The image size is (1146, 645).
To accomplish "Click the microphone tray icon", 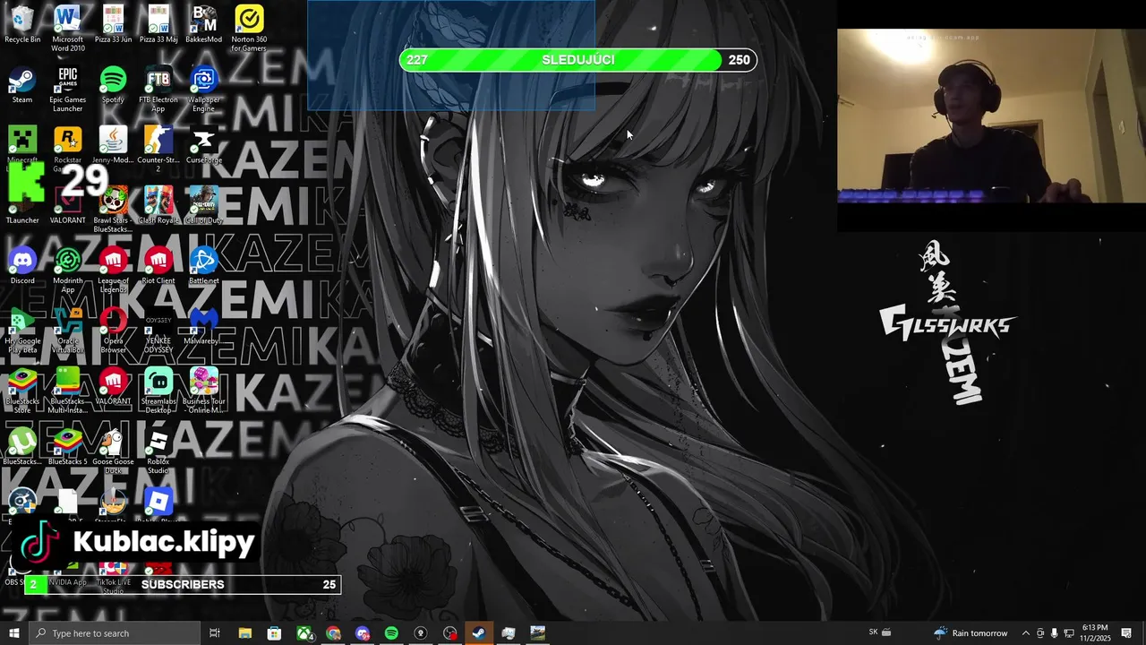I will click(x=1054, y=633).
